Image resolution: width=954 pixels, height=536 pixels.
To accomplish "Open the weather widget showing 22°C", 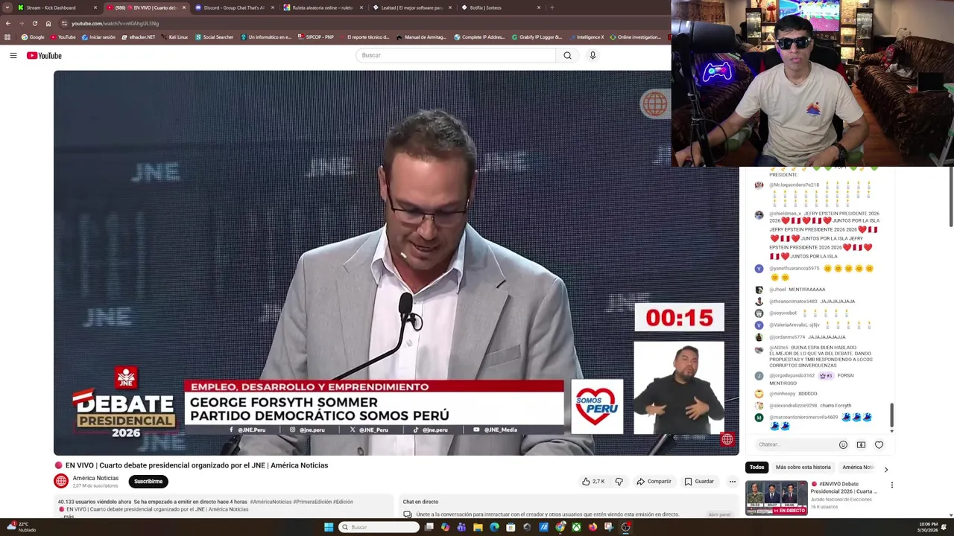I will [x=21, y=527].
